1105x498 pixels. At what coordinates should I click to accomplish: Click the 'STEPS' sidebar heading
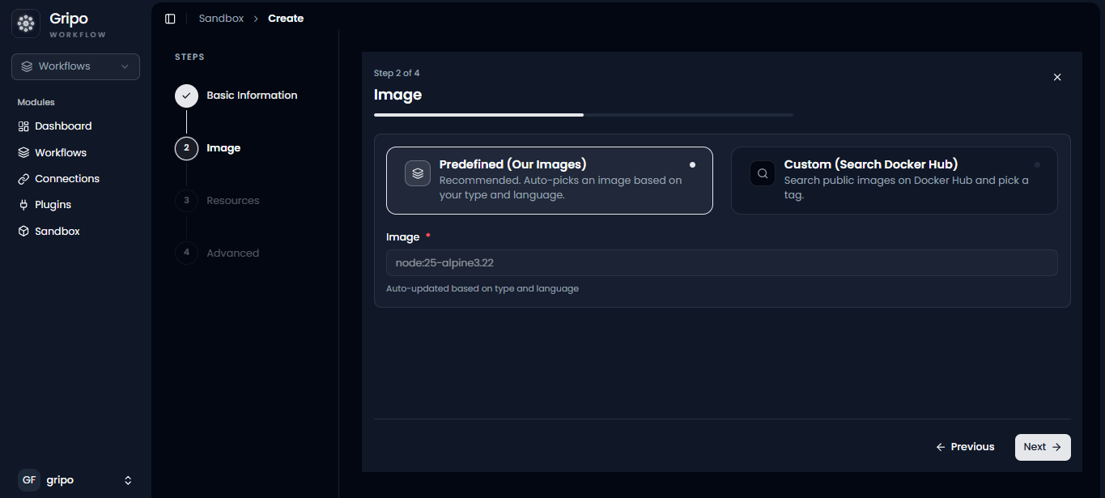(189, 57)
